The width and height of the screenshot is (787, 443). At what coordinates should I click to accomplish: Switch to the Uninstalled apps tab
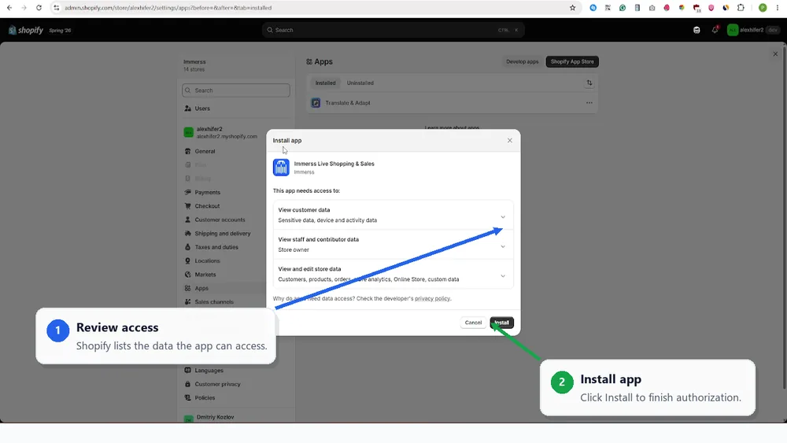[x=360, y=83]
